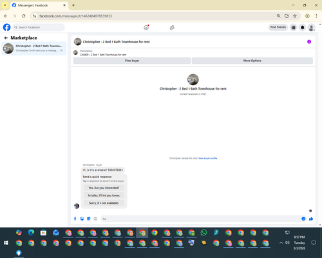
Task: Reload the page with Chrome refresh icon
Action: [x=24, y=16]
